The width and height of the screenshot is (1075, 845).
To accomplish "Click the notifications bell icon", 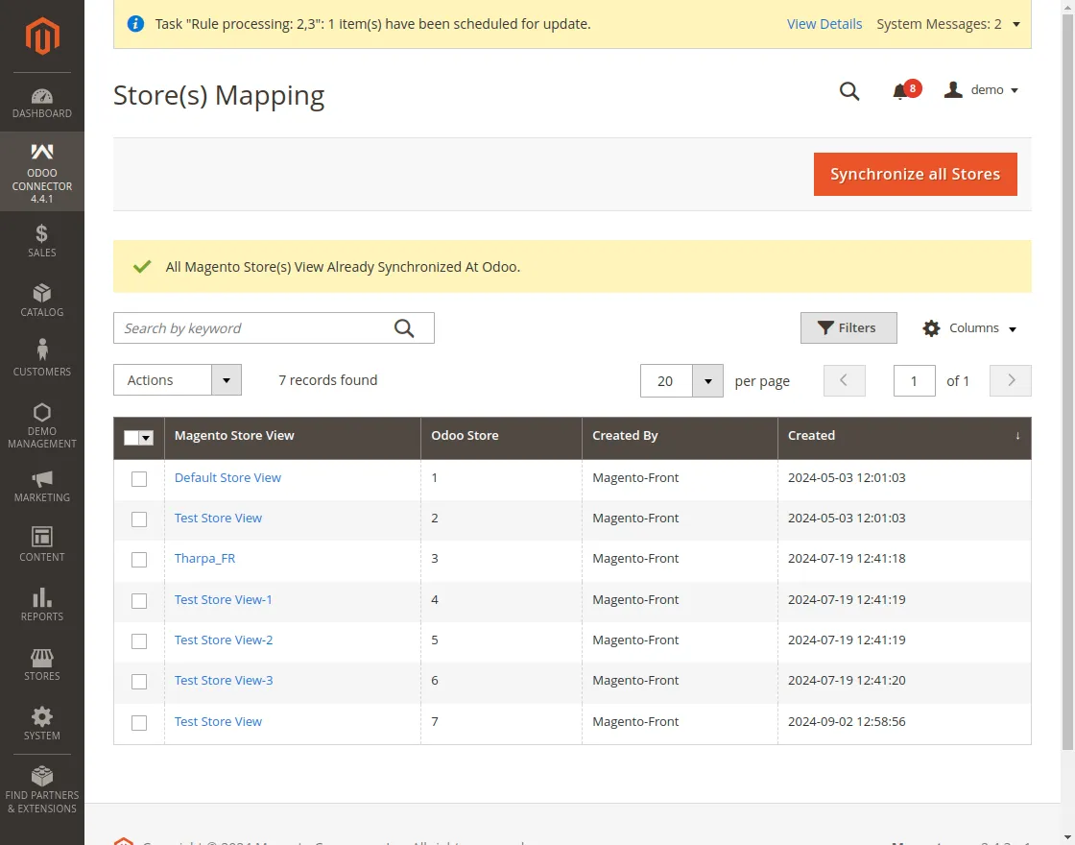I will coord(899,91).
